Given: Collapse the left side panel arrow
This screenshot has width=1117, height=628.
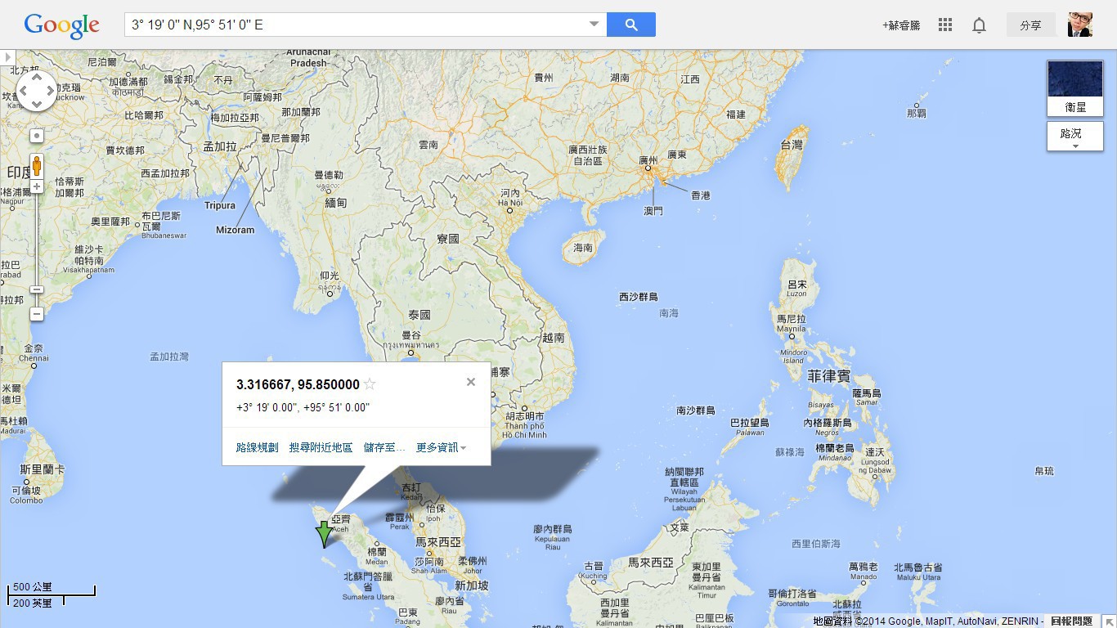Looking at the screenshot, I should click(x=7, y=57).
